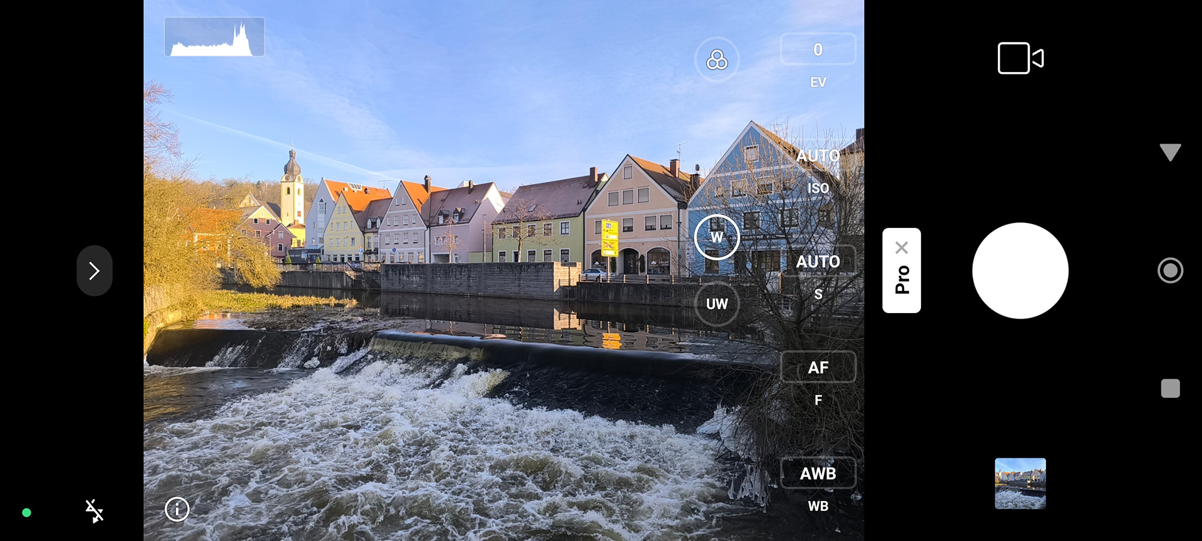1202x541 pixels.
Task: Expand the side panel chevron
Action: click(95, 270)
